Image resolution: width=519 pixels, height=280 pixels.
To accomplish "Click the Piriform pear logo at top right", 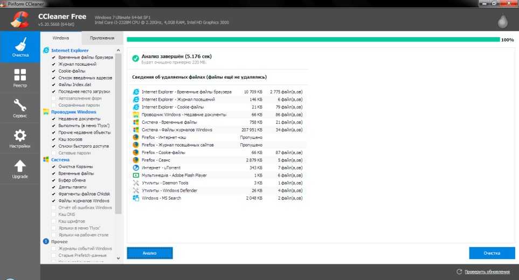I will pos(502,21).
